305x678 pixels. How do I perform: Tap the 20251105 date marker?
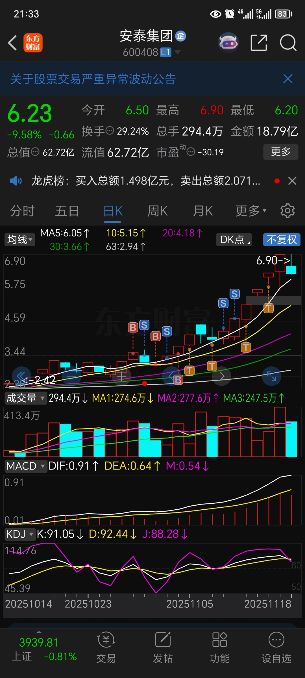click(x=189, y=604)
